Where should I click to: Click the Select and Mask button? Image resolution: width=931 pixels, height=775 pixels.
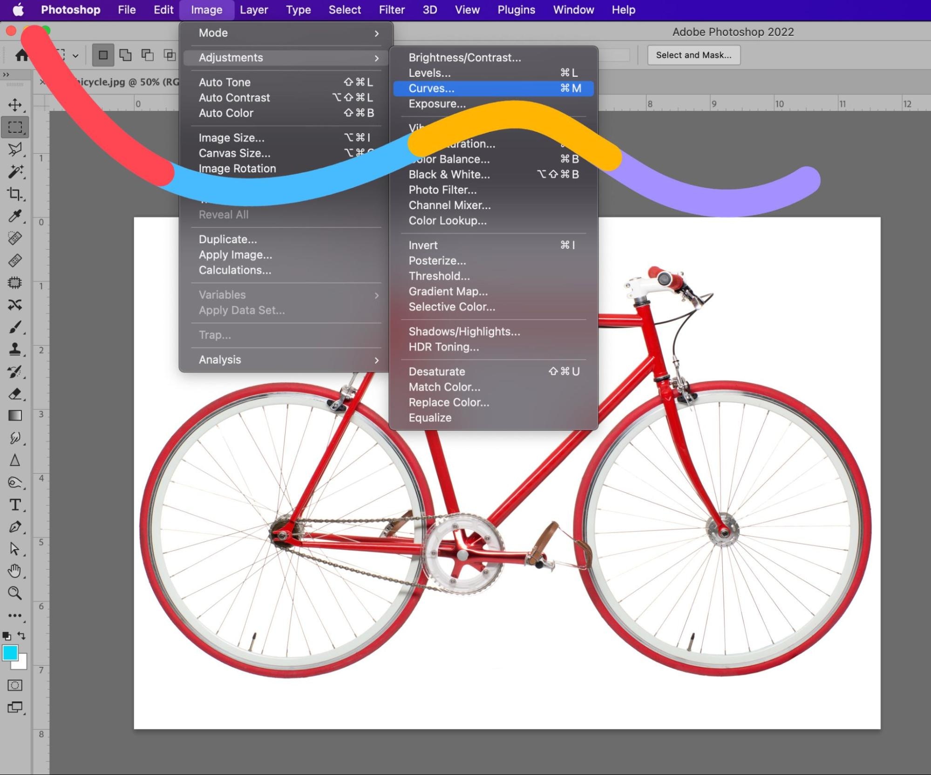[x=693, y=55]
